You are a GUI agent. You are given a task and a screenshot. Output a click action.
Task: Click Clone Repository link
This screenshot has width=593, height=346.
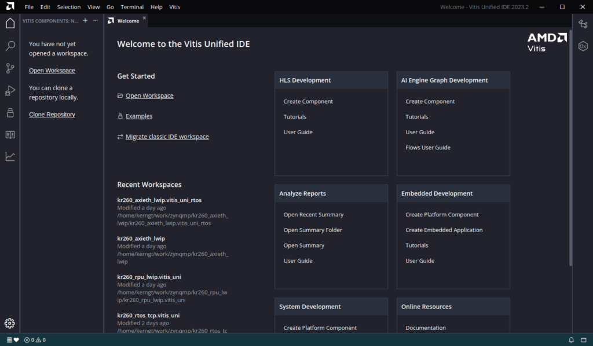pos(52,115)
